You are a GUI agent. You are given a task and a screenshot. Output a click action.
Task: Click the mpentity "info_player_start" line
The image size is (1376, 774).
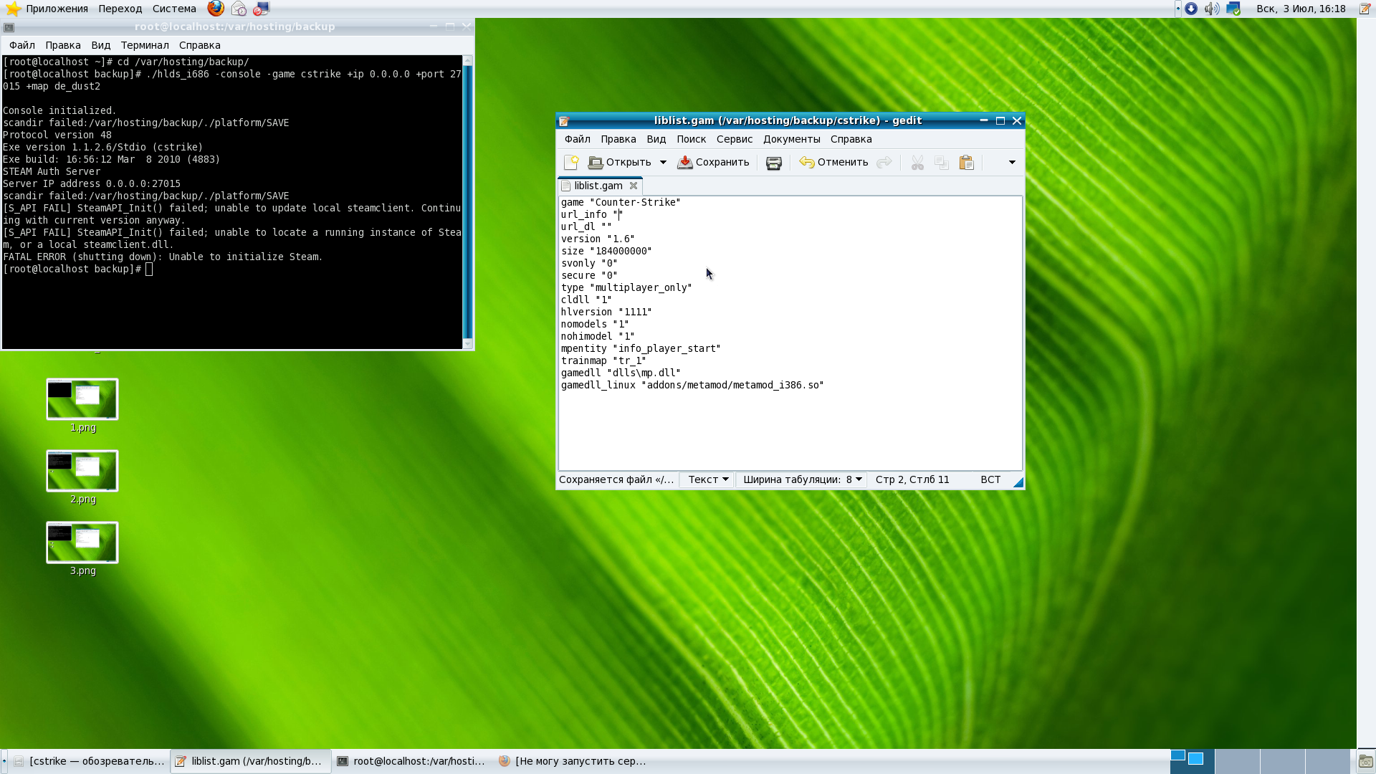click(x=641, y=348)
